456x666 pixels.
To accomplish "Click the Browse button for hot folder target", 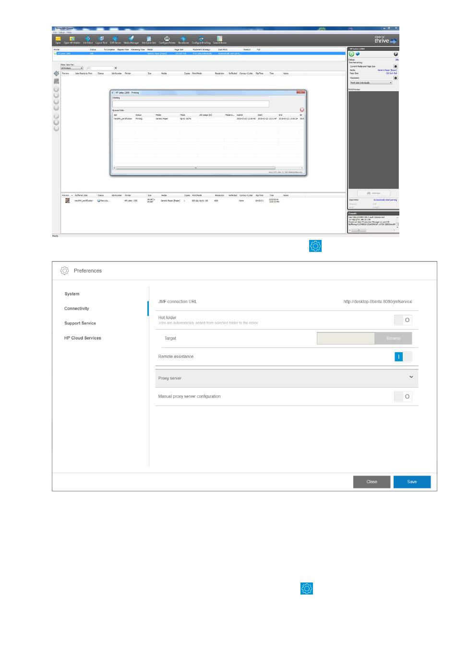I will coord(393,338).
